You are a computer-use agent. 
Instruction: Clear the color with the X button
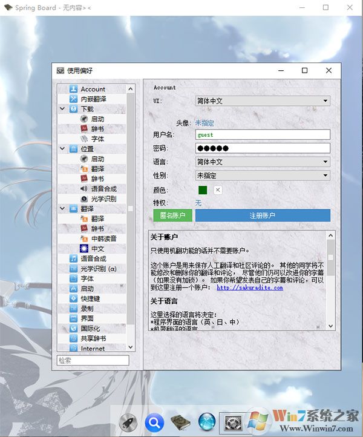pos(218,190)
